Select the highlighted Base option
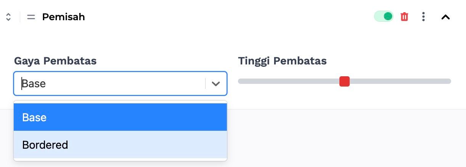This screenshot has width=466, height=167. pyautogui.click(x=121, y=117)
